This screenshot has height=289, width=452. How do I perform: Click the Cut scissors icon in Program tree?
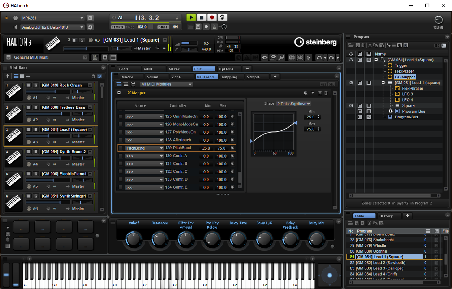(x=370, y=45)
